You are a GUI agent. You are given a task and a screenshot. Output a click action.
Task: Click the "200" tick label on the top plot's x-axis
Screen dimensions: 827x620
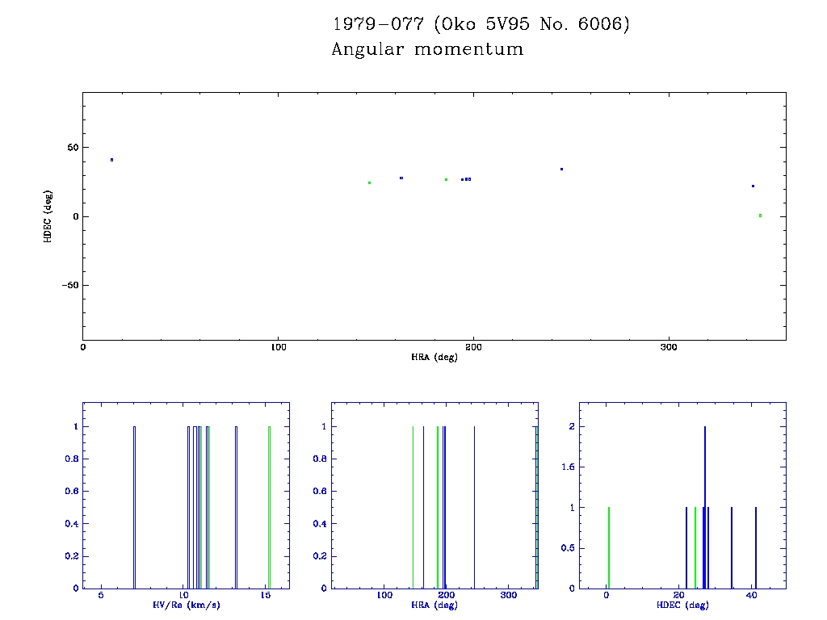click(x=473, y=347)
